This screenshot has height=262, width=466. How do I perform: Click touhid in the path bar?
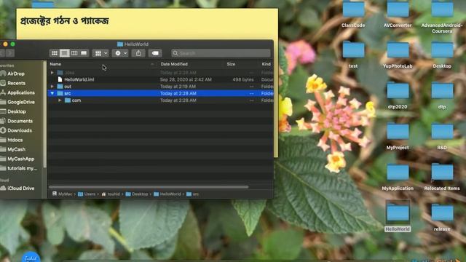tap(111, 194)
